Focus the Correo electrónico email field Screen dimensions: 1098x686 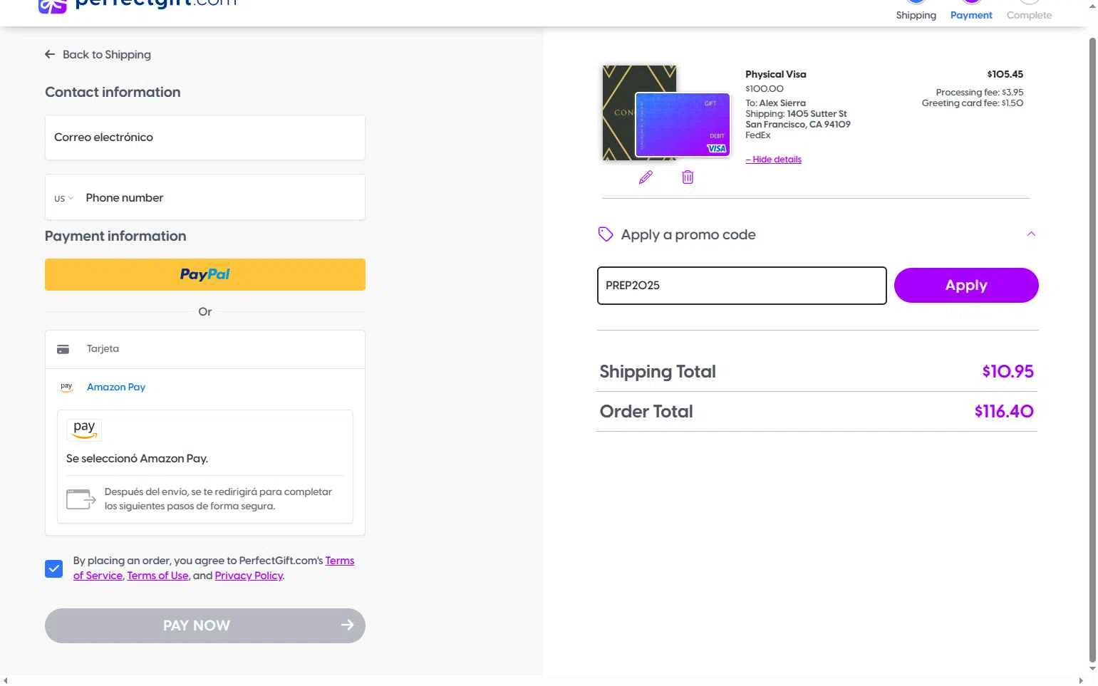tap(205, 137)
